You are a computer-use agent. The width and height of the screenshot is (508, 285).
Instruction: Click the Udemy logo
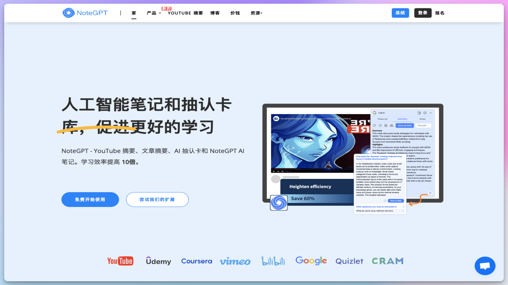(158, 261)
